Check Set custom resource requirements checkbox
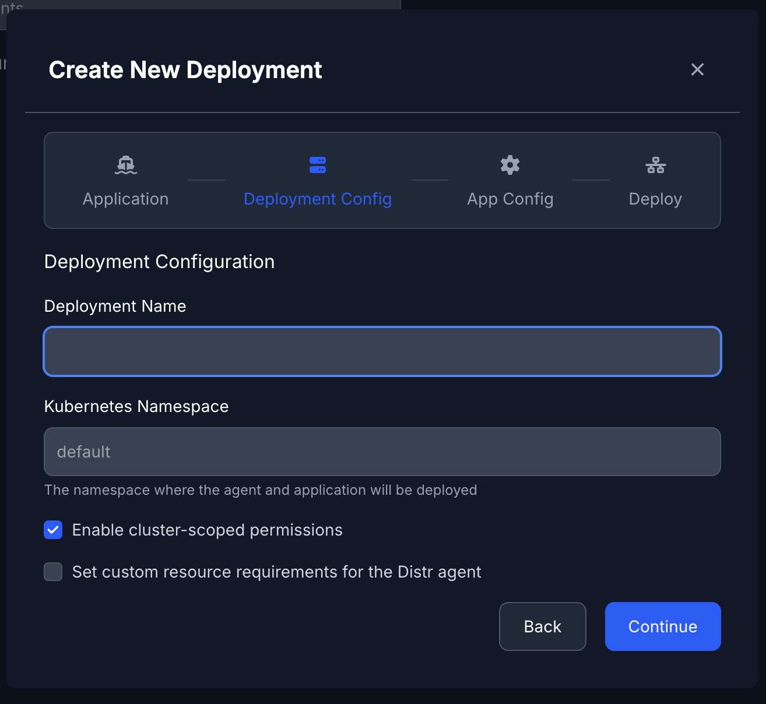The image size is (766, 704). point(53,572)
